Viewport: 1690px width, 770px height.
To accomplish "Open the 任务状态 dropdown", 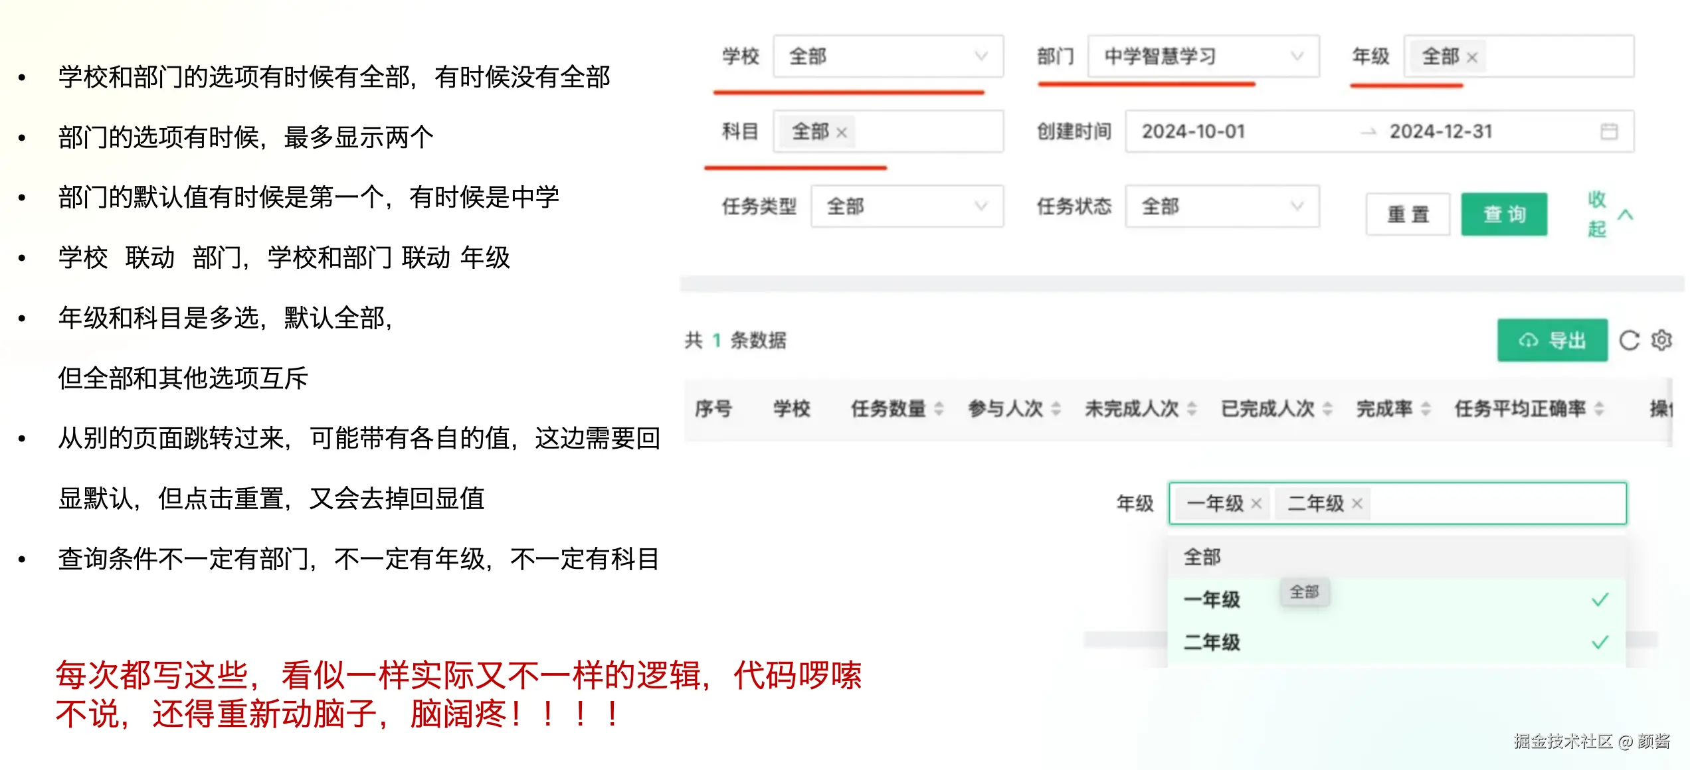I will [1221, 206].
